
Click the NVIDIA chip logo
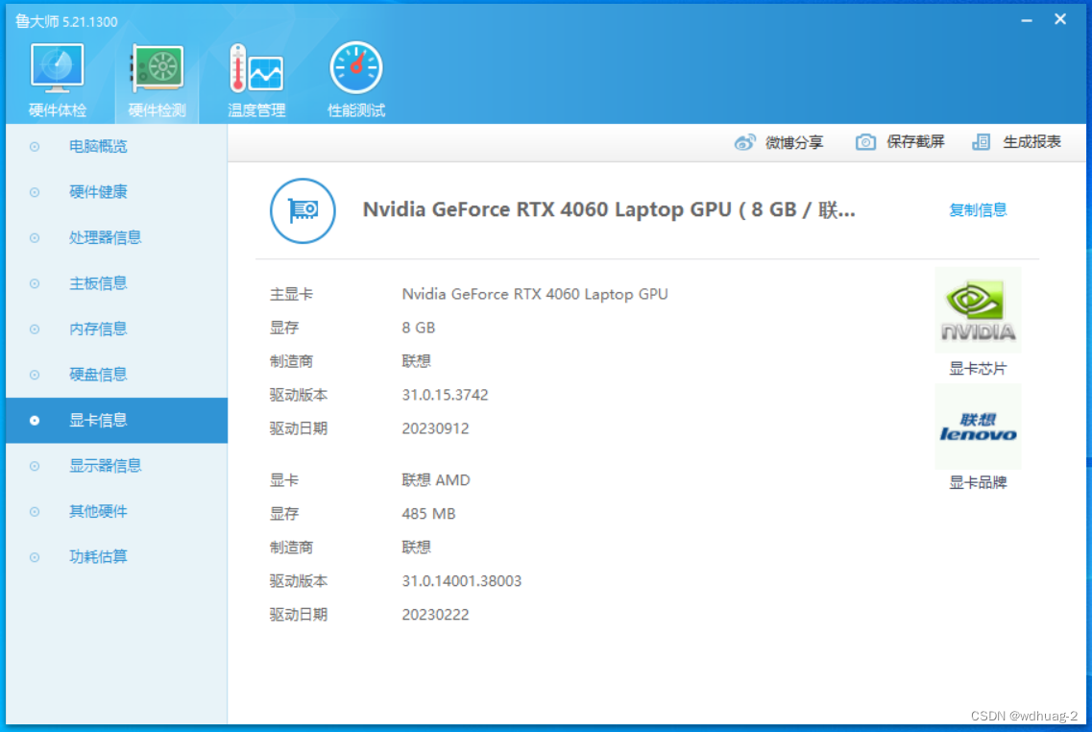(x=978, y=310)
